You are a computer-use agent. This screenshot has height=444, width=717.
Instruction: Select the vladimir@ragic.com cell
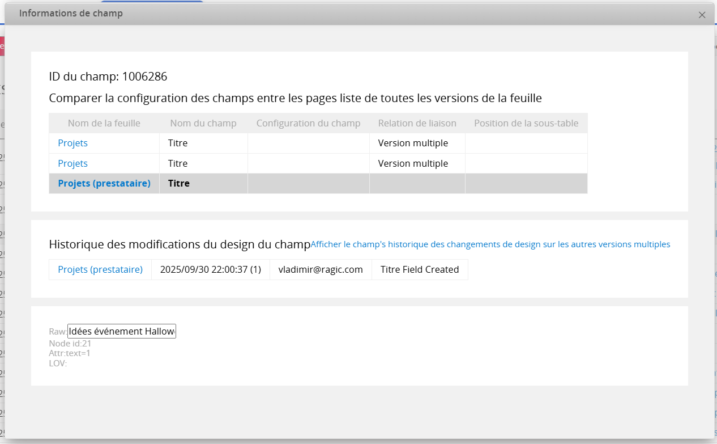click(320, 269)
